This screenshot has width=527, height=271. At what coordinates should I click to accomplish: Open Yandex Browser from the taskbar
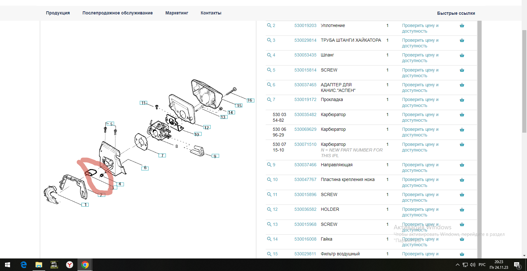tap(70, 265)
